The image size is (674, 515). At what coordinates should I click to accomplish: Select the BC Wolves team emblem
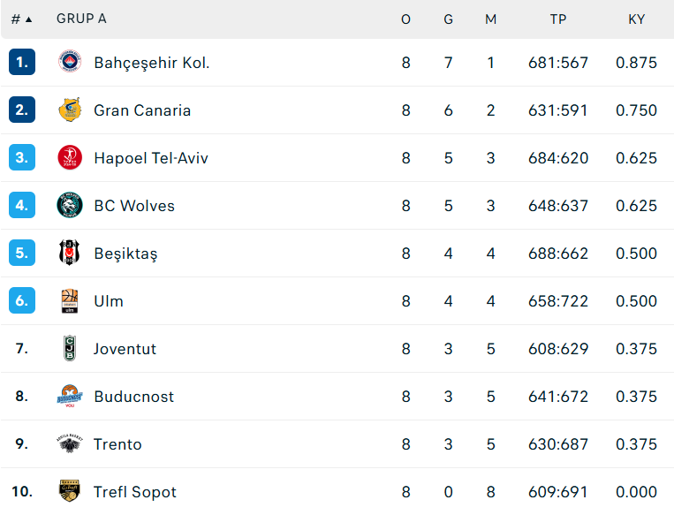(70, 205)
